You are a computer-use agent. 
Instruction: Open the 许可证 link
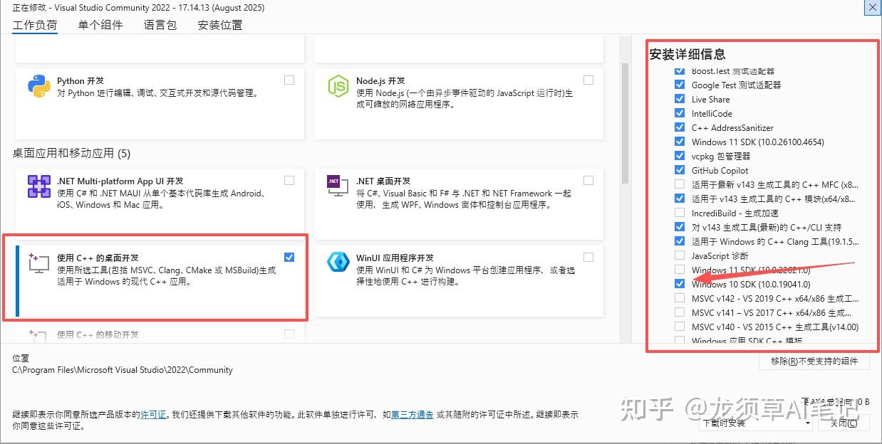(152, 413)
